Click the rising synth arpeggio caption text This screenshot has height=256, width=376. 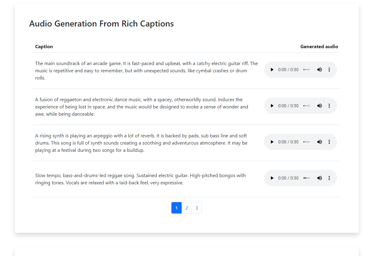(x=141, y=143)
